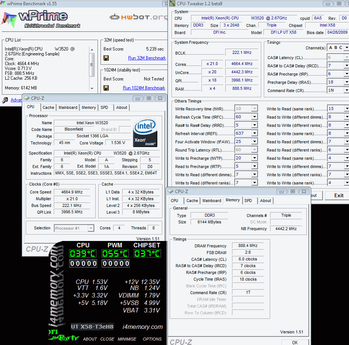The width and height of the screenshot is (349, 345).
Task: Click CLOSE in the DFI hardware monitor
Action: [107, 339]
